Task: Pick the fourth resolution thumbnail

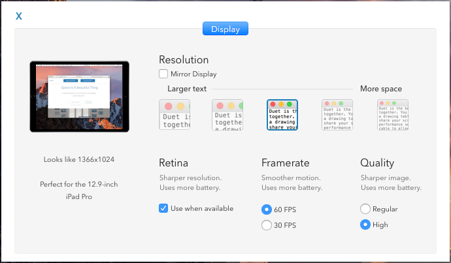Action: coord(337,115)
